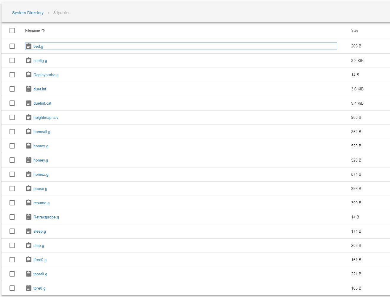390x297 pixels.
Task: Sort by the Size column header
Action: (354, 31)
